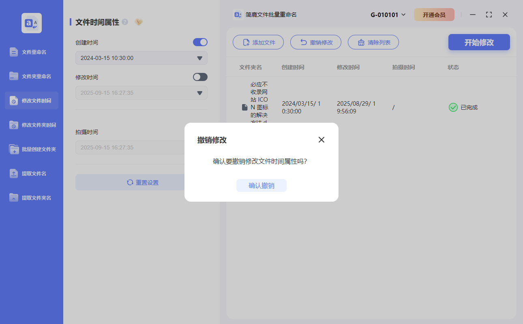Select the 文件夹重命名 sidebar tool

click(x=31, y=76)
